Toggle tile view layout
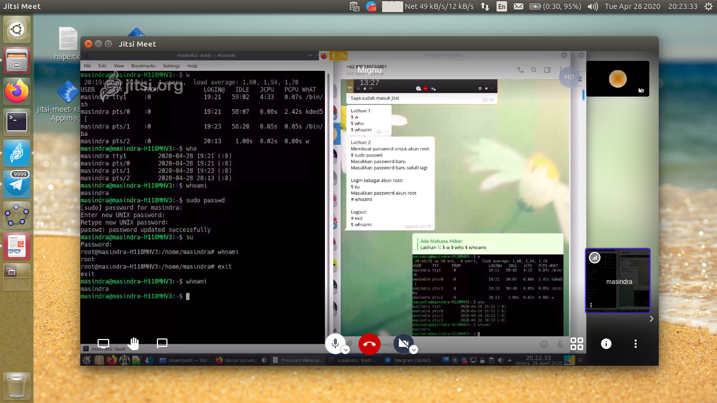 coord(577,344)
